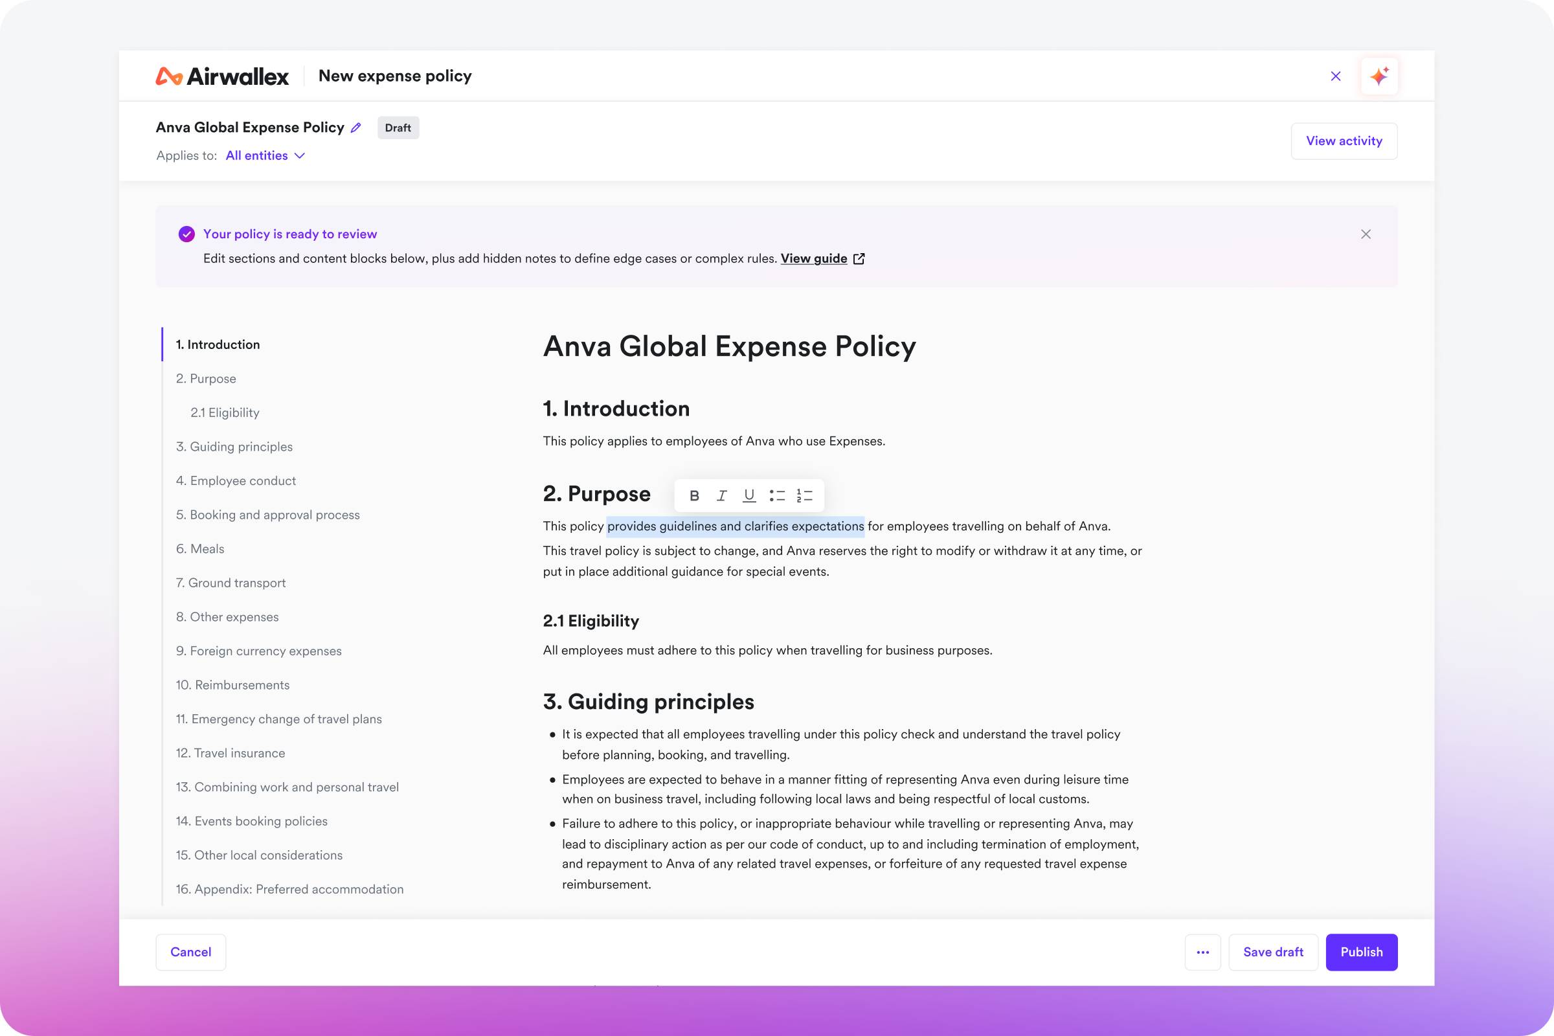Close the New expense policy editor
This screenshot has height=1036, width=1554.
pos(1335,76)
